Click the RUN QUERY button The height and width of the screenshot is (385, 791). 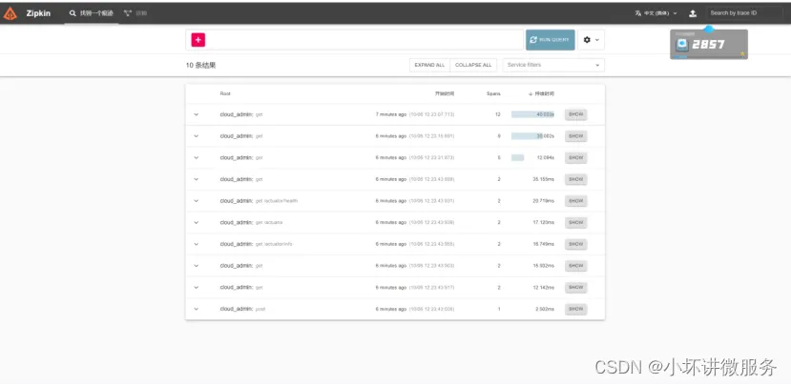tap(550, 40)
